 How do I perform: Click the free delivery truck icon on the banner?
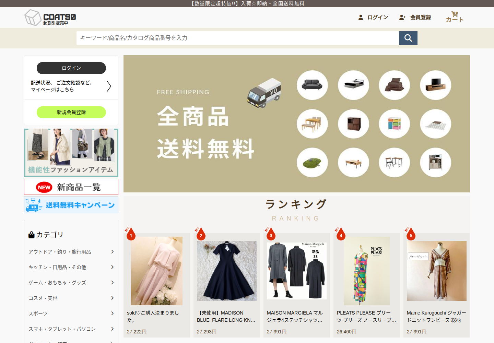click(264, 93)
